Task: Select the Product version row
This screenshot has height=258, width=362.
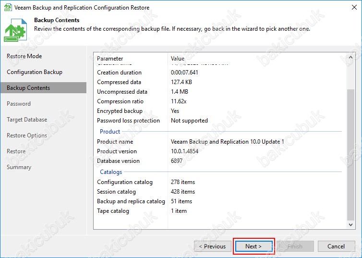Action: (x=219, y=151)
